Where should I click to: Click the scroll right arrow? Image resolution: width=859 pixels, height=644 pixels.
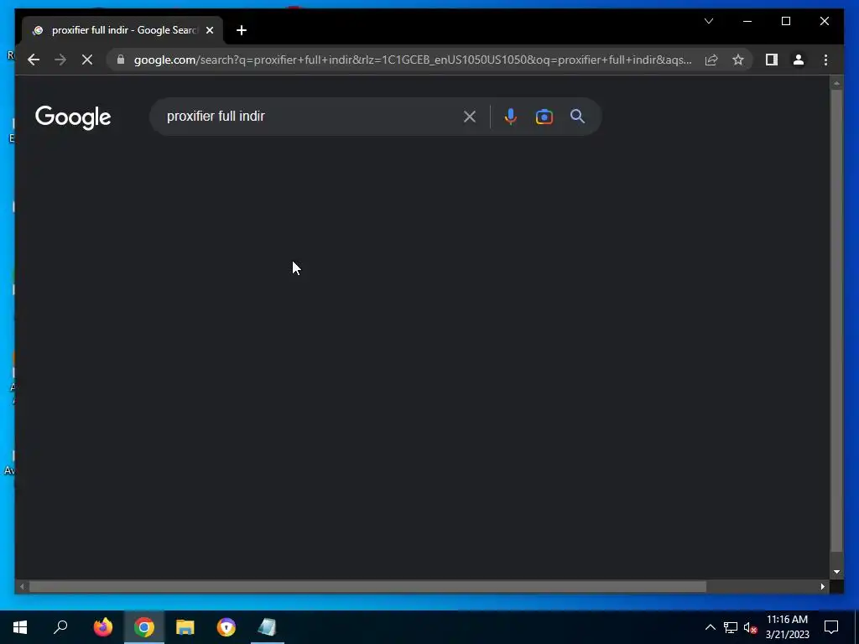[x=822, y=586]
